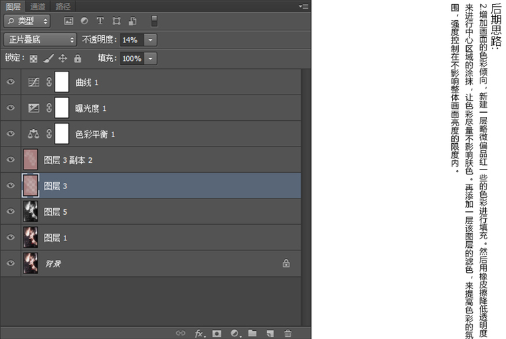Click the 填充 100% value field
Image resolution: width=506 pixels, height=339 pixels.
coord(132,59)
